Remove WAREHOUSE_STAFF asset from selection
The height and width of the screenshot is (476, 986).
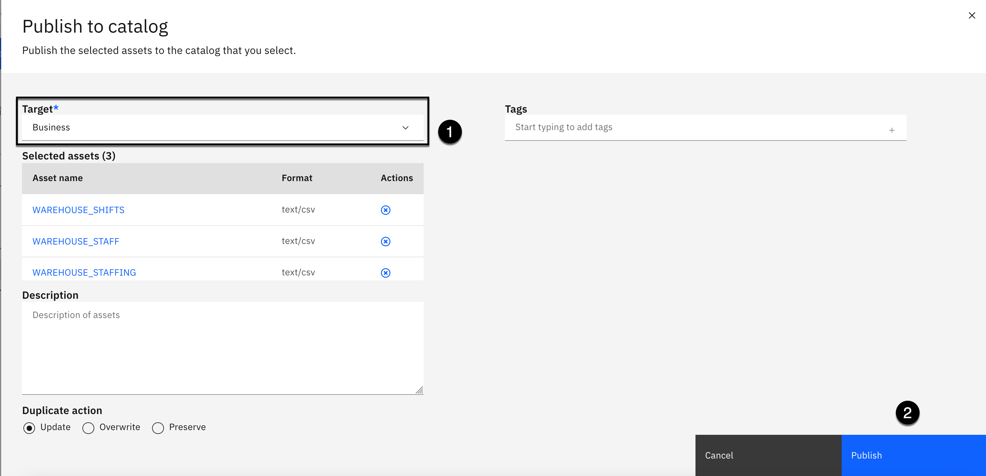[385, 242]
